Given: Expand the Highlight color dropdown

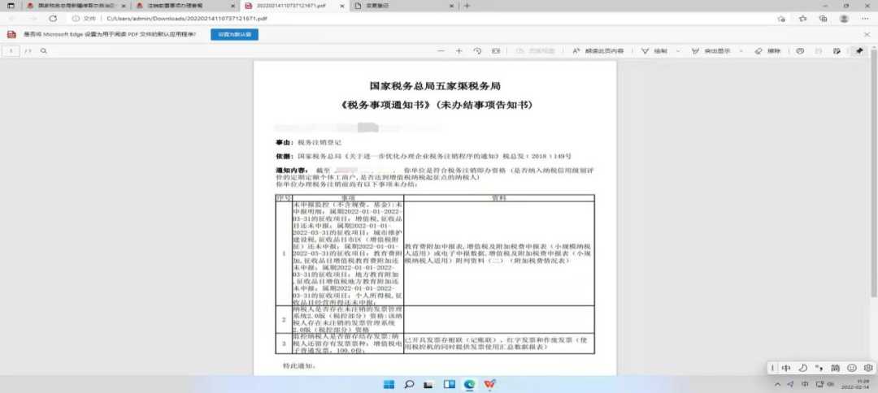Looking at the screenshot, I should 741,51.
